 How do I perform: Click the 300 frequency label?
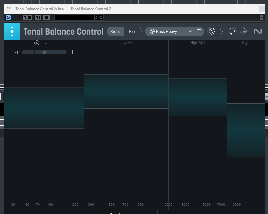pyautogui.click(x=91, y=205)
